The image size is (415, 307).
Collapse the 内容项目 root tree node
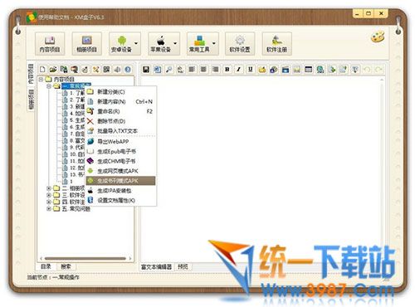pyautogui.click(x=41, y=80)
